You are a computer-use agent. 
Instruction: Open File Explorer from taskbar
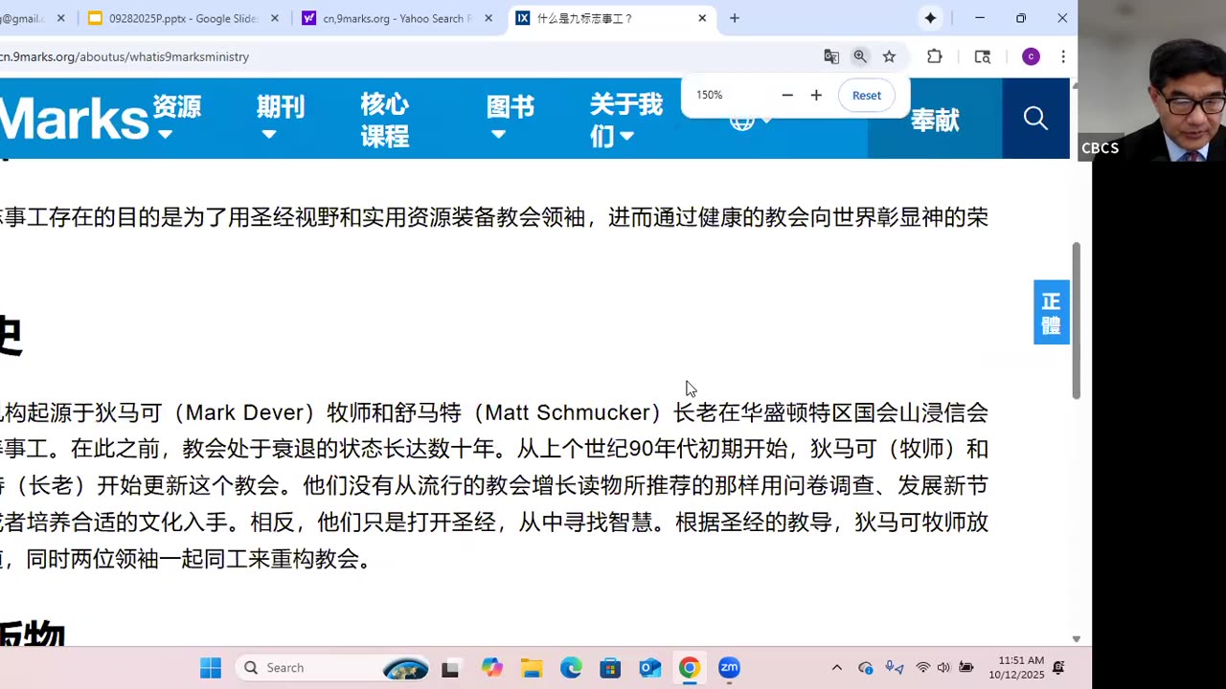tap(532, 668)
